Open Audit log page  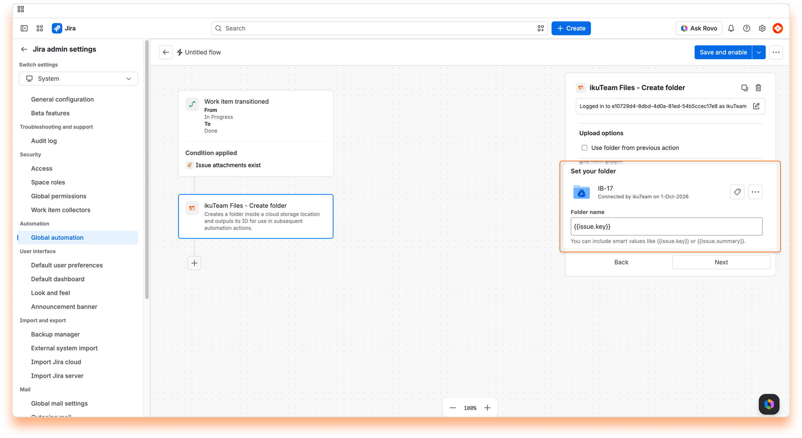click(x=44, y=141)
